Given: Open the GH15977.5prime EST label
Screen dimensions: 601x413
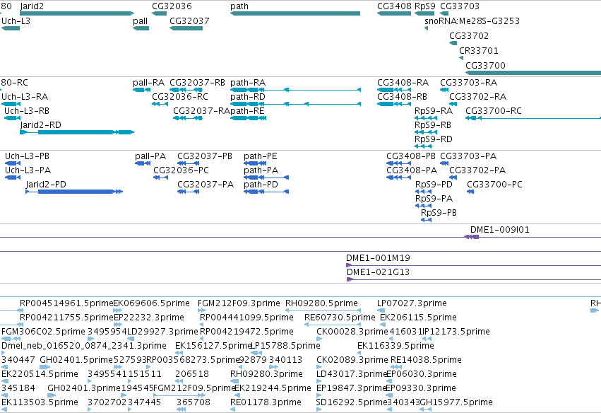Looking at the screenshot, I should pyautogui.click(x=456, y=402).
